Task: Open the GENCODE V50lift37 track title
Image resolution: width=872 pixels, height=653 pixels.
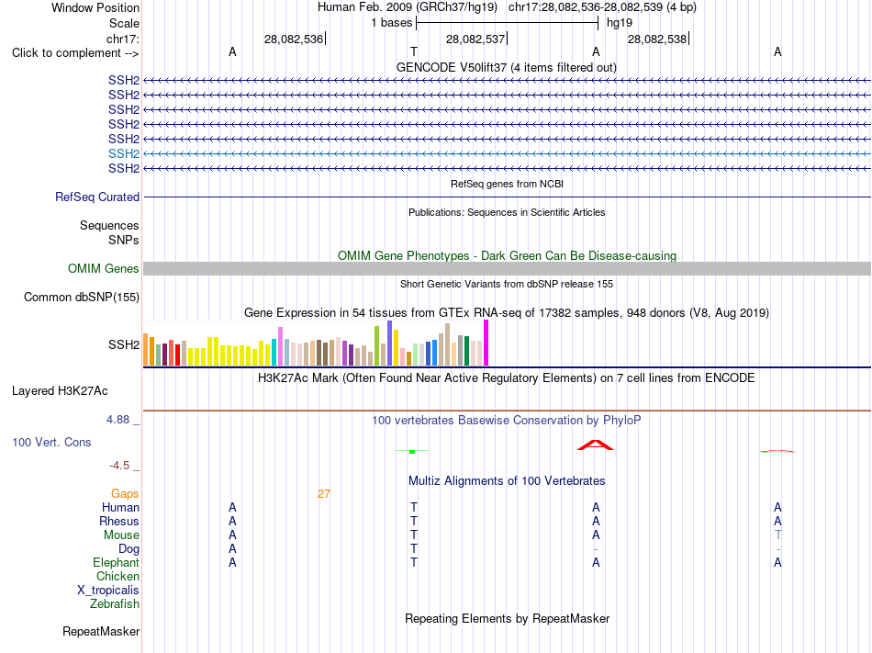Action: tap(507, 67)
